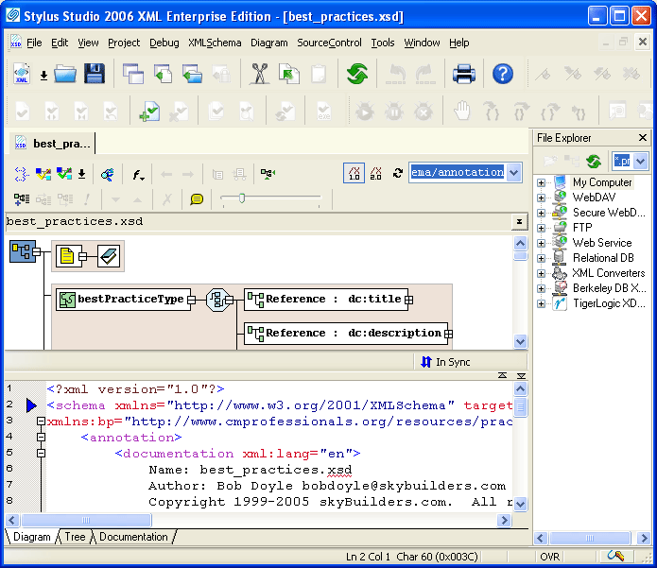Screen dimensions: 657x568
Task: Switch to the Tree tab
Action: pos(75,537)
